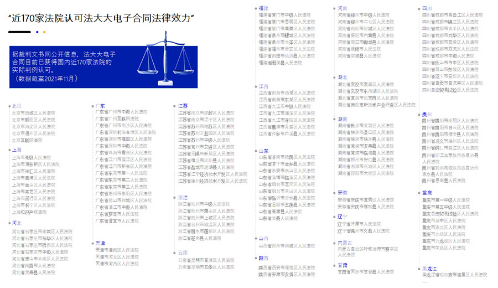The width and height of the screenshot is (498, 288).
Task: Click "河北省石家庄市中级人民法院"
Action: coord(40,252)
